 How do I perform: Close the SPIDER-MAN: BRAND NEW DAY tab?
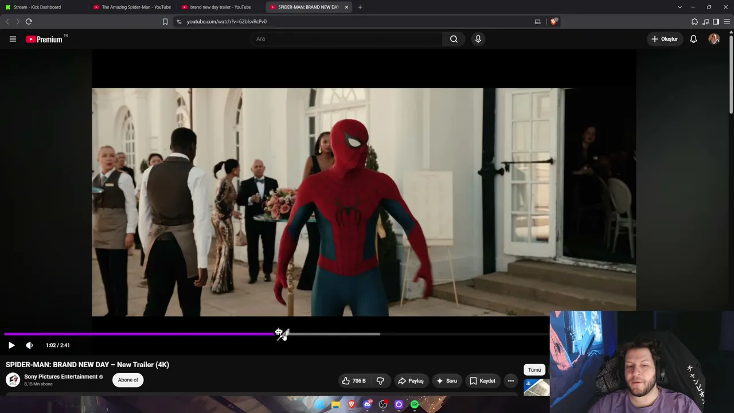tap(346, 7)
